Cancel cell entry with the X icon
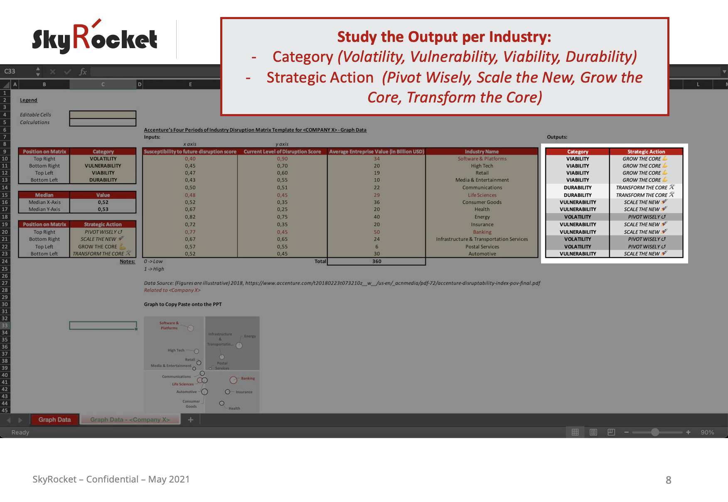The image size is (728, 502). 52,71
